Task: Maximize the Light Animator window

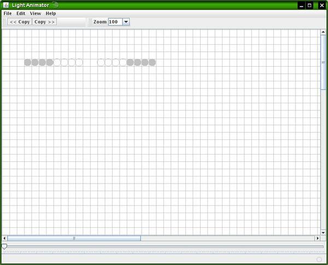Action: pos(309,5)
